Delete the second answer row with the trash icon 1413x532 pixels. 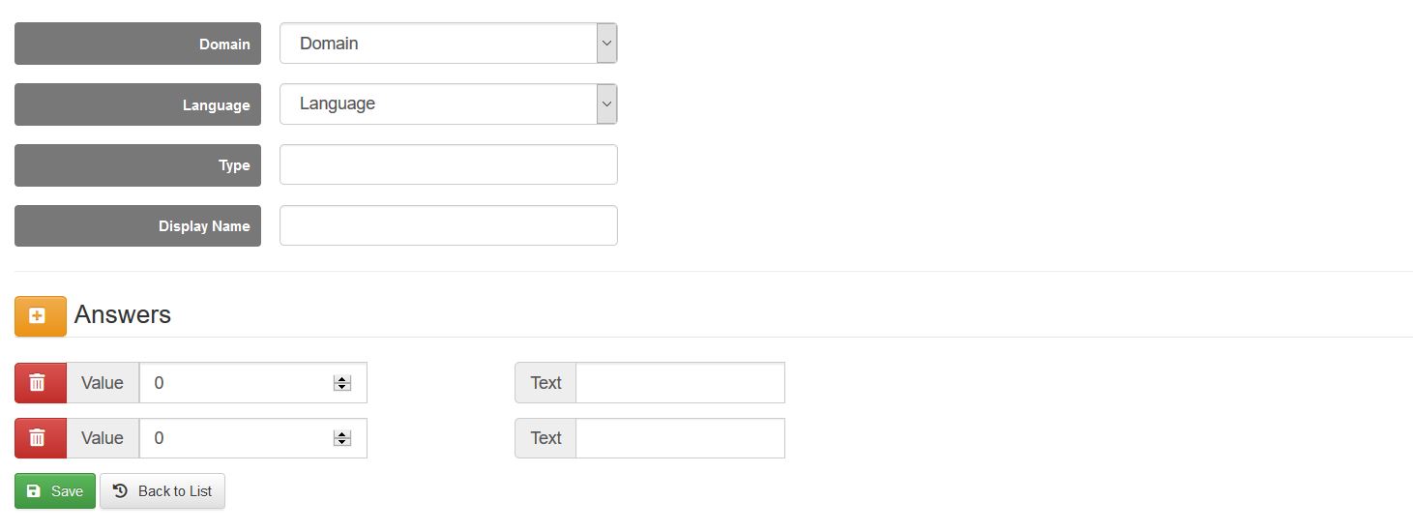pyautogui.click(x=40, y=438)
